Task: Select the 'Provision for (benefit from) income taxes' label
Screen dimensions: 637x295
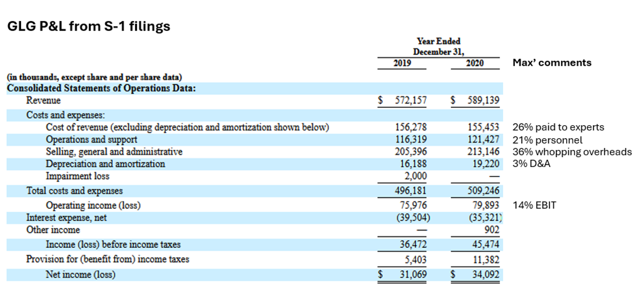Action: point(108,259)
